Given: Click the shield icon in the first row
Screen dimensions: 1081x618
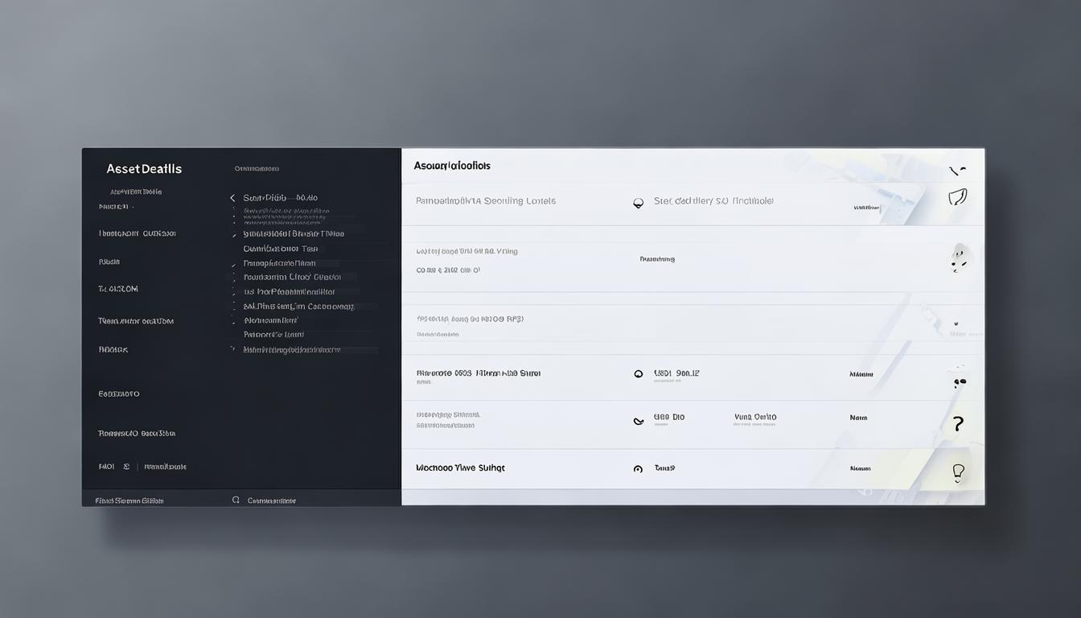Looking at the screenshot, I should click(x=957, y=197).
